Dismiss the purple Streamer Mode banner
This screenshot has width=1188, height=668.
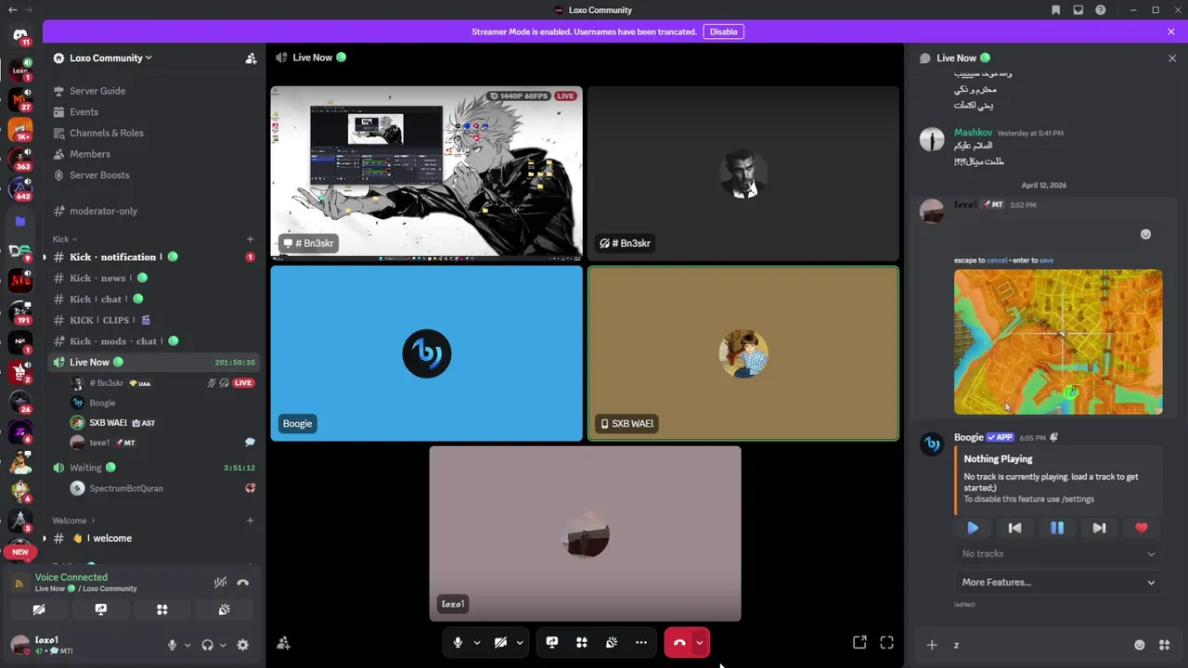tap(1171, 32)
